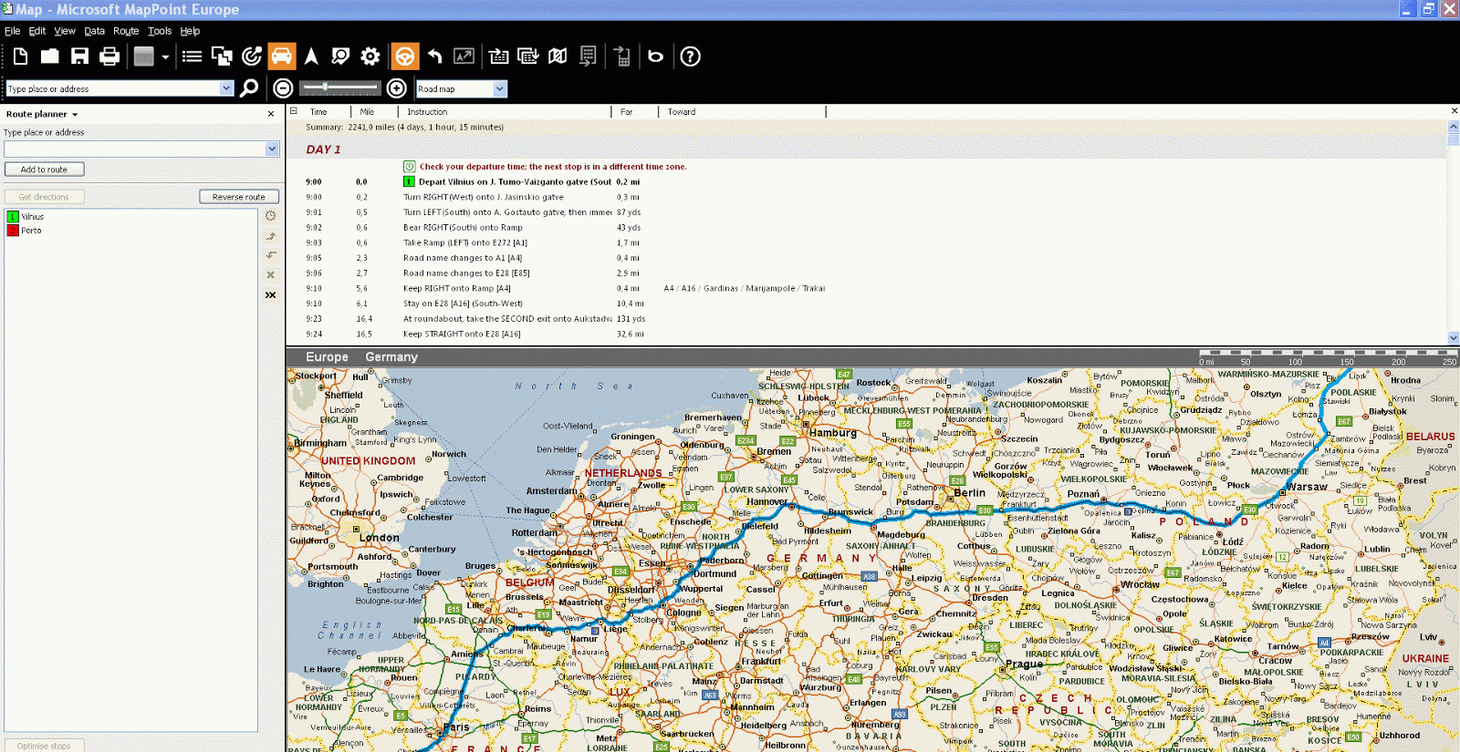
Task: Click the export sheet to Excel icon
Action: (588, 57)
